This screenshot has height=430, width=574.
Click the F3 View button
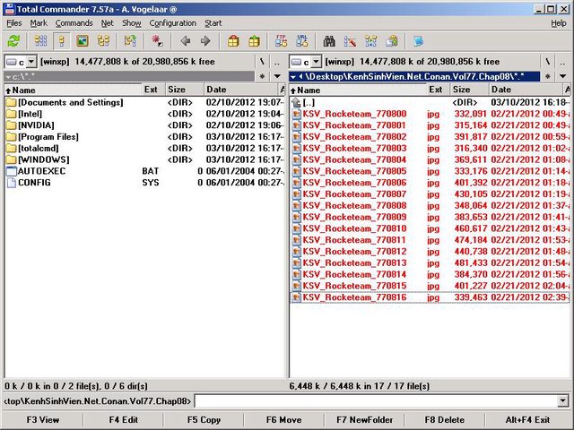coord(43,420)
